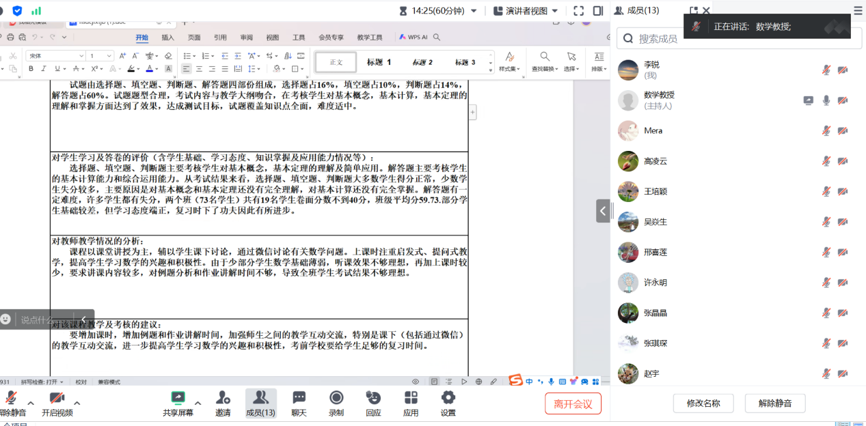Image resolution: width=866 pixels, height=426 pixels.
Task: Toggle the 开启视频 camera button
Action: [x=57, y=399]
